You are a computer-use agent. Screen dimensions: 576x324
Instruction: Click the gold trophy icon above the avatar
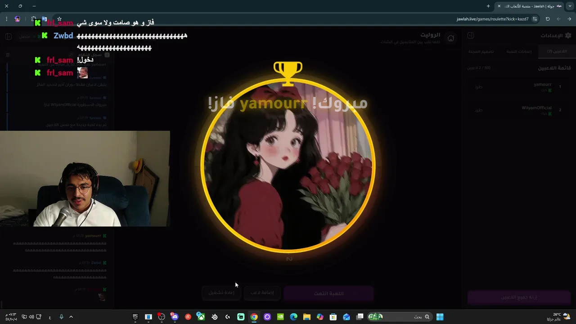(288, 74)
